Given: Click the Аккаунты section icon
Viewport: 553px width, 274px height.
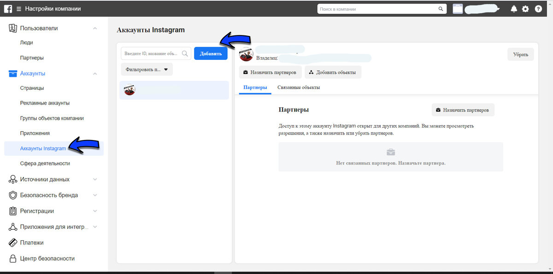Looking at the screenshot, I should click(13, 73).
